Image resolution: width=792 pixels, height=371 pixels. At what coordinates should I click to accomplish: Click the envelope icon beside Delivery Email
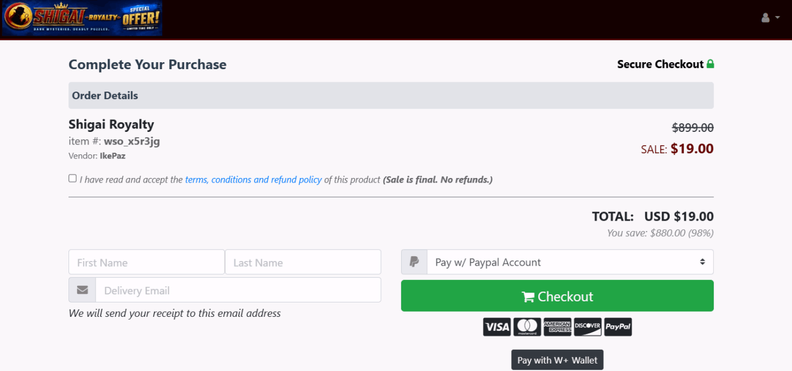[82, 290]
